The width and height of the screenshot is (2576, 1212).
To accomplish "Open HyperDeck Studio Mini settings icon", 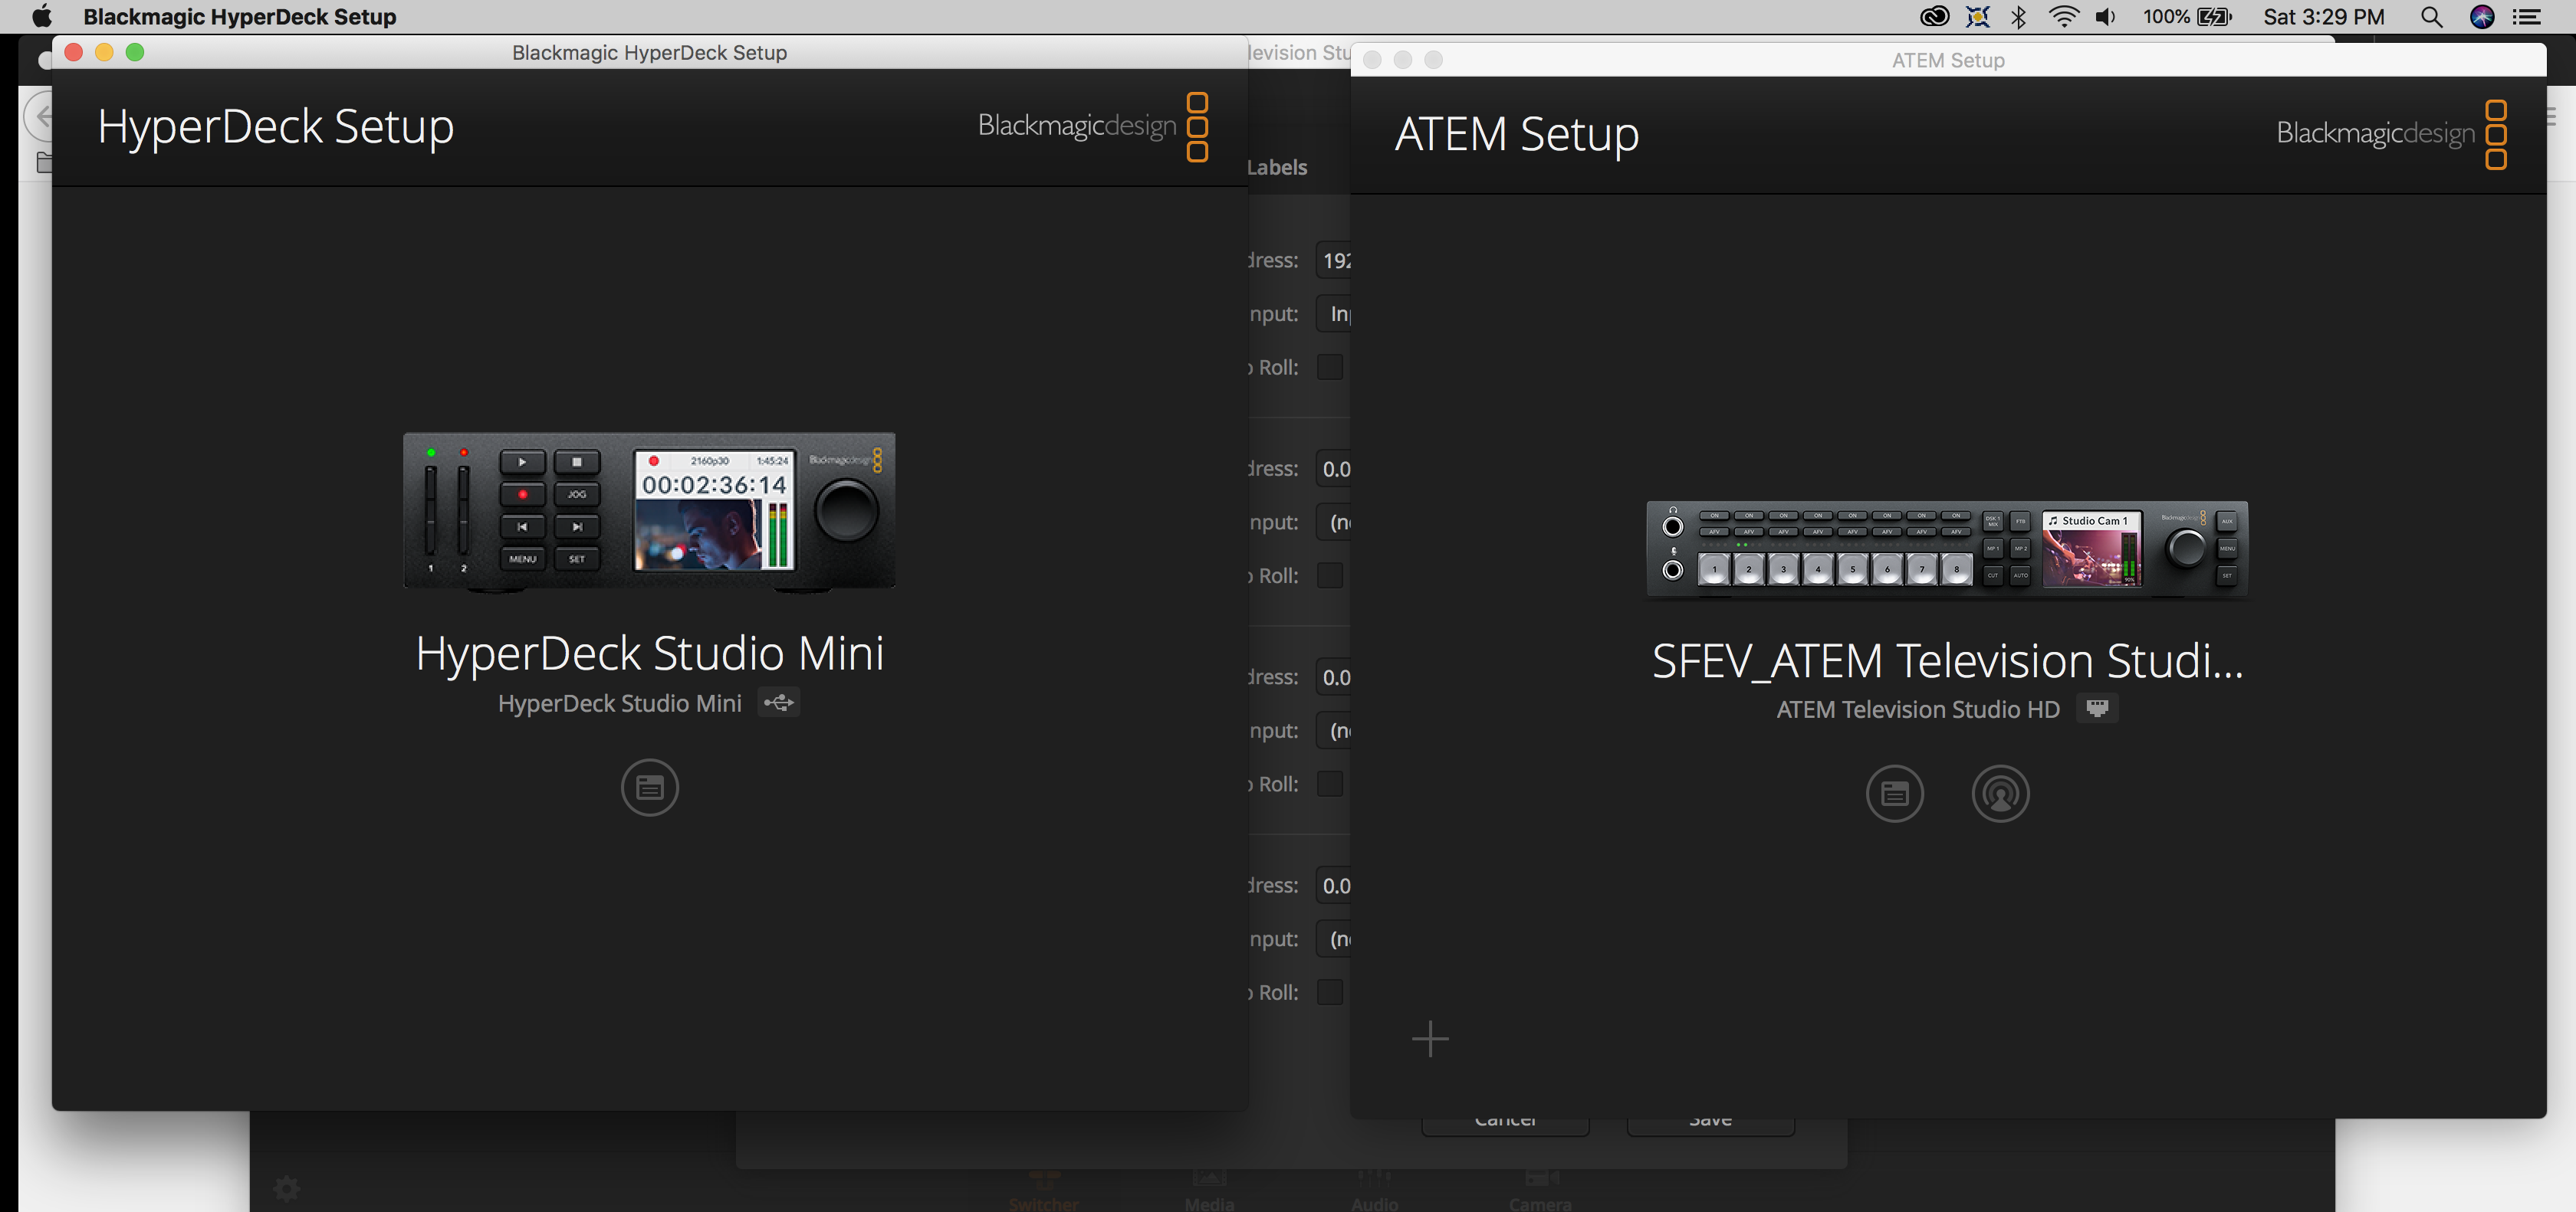I will click(650, 788).
